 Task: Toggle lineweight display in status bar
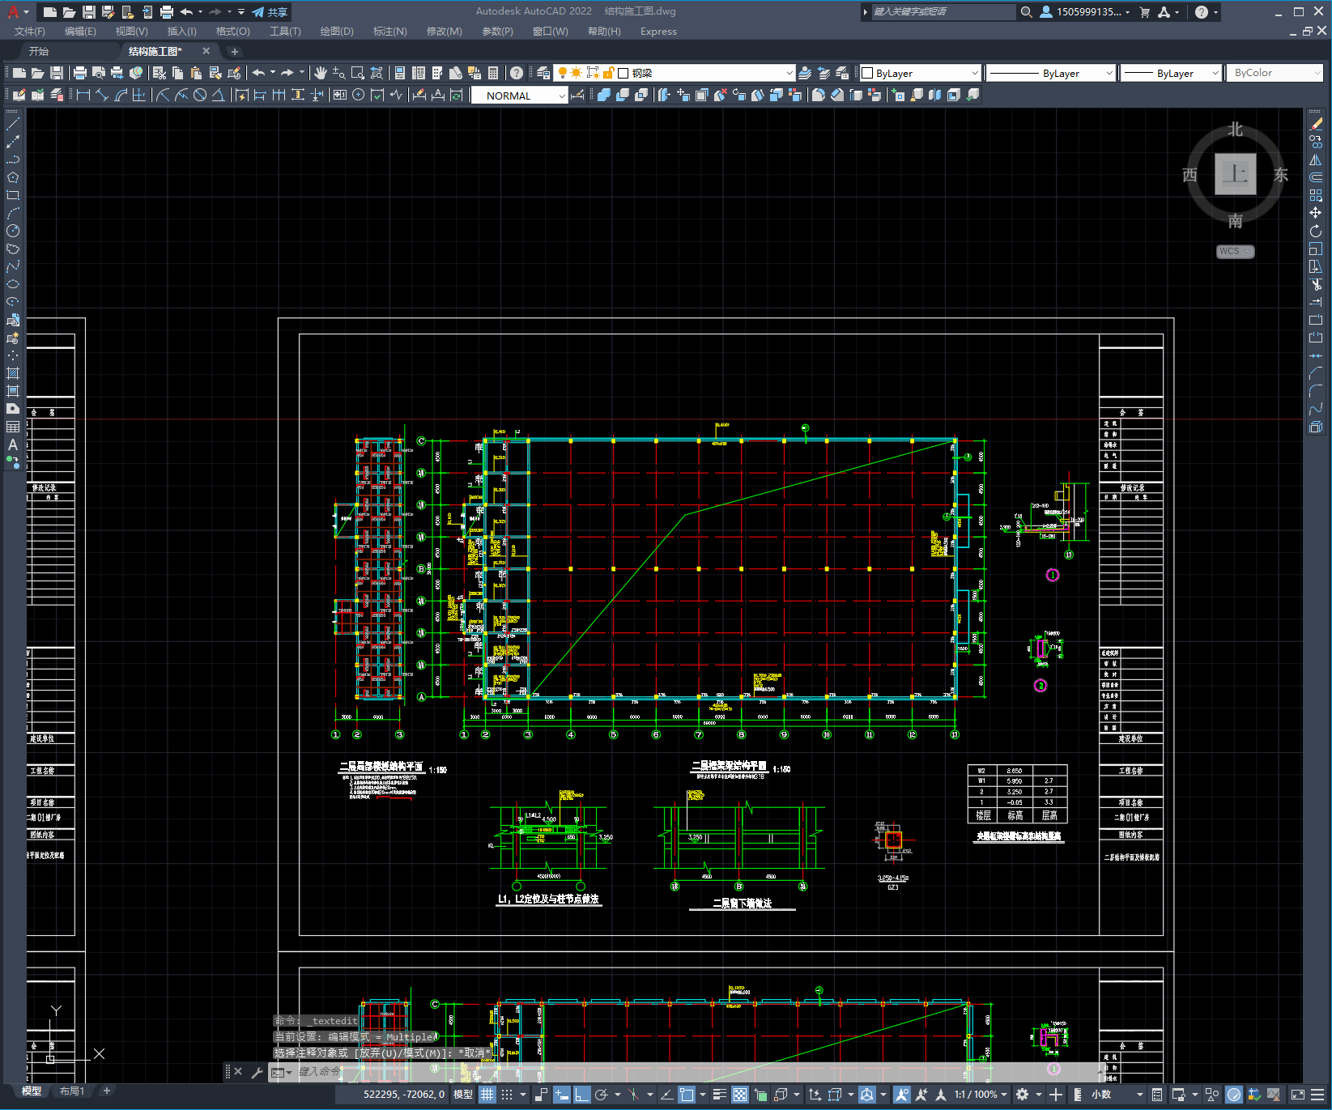coord(719,1095)
